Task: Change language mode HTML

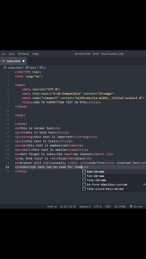Action: 122,206
